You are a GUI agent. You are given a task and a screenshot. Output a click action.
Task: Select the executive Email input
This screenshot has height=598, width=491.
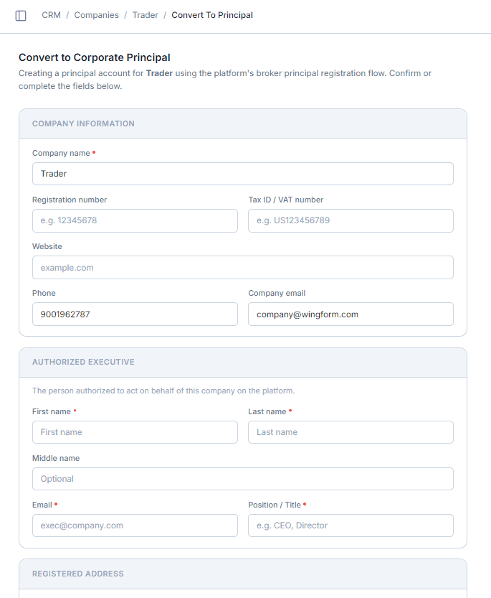[x=135, y=525]
